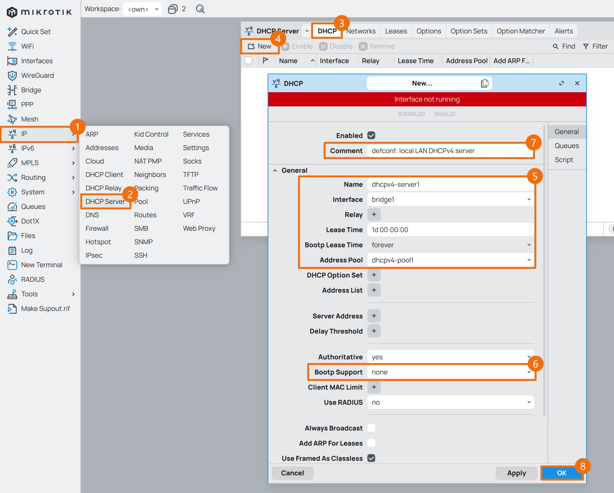614x493 pixels.
Task: Switch to the Leases tab
Action: coord(396,31)
